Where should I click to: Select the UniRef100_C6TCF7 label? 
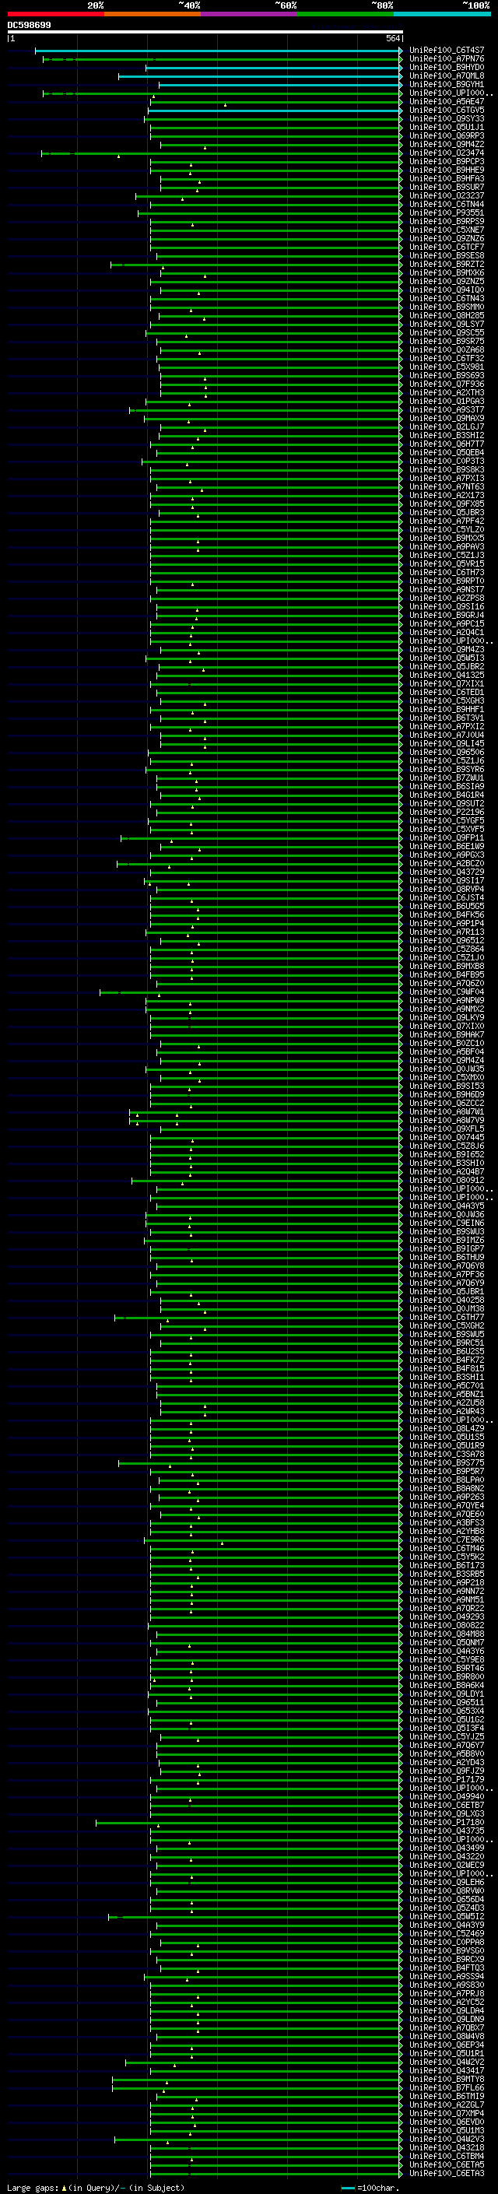pyautogui.click(x=447, y=247)
